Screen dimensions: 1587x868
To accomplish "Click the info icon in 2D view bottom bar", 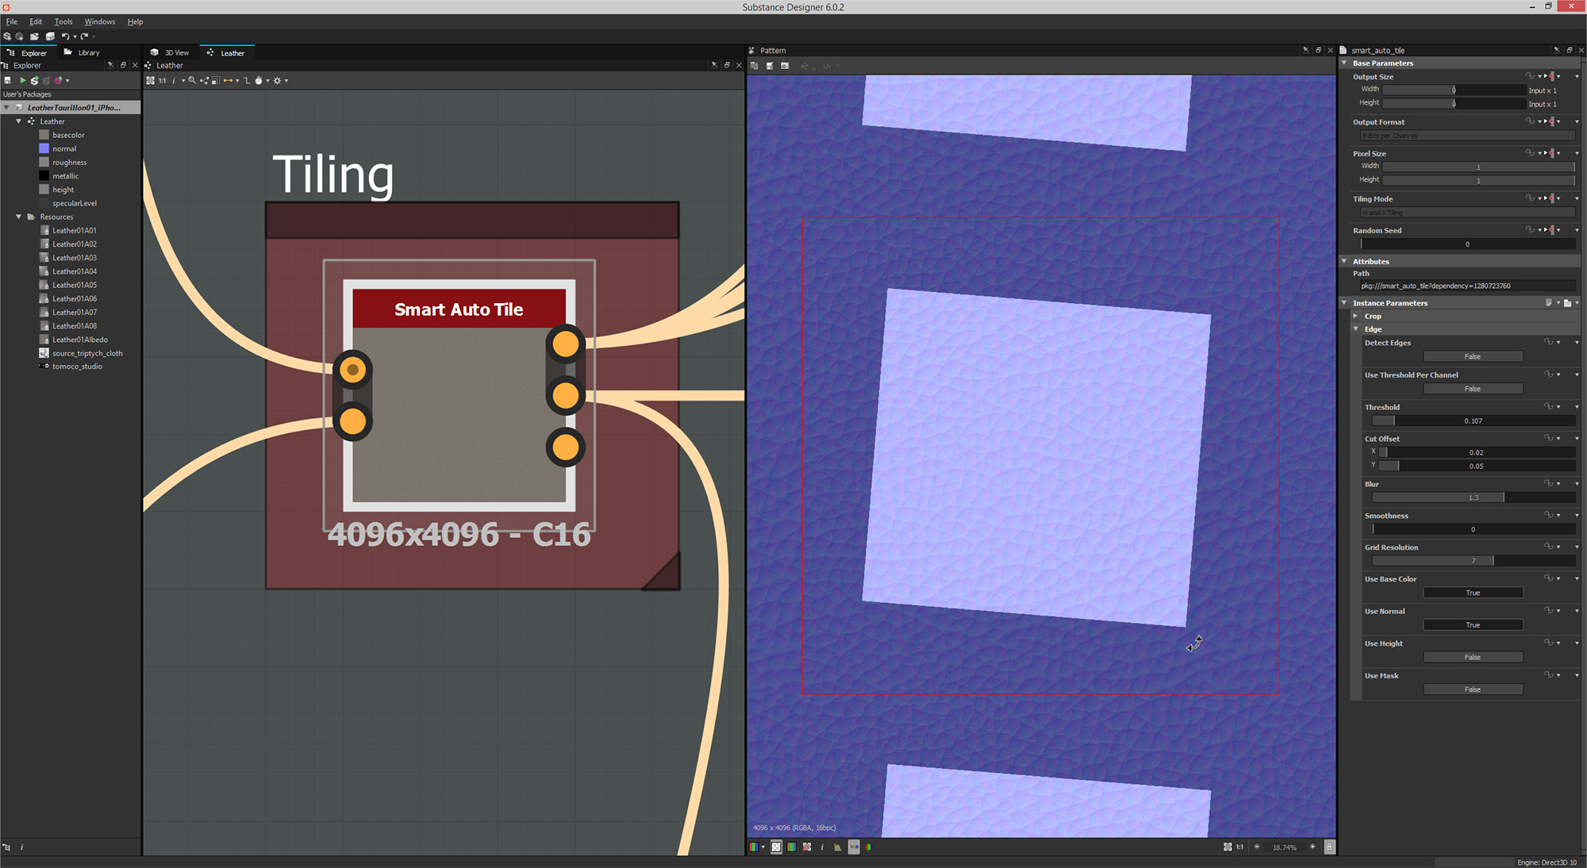I will tap(822, 847).
